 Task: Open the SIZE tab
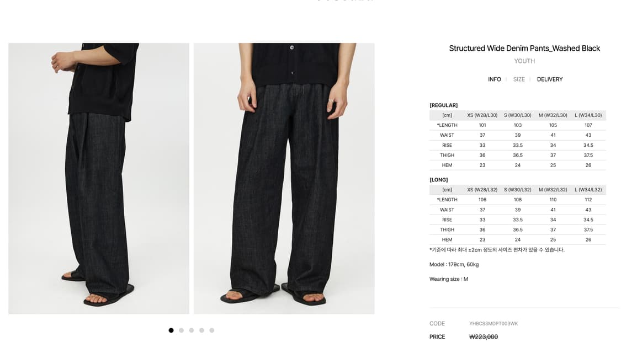click(x=519, y=79)
